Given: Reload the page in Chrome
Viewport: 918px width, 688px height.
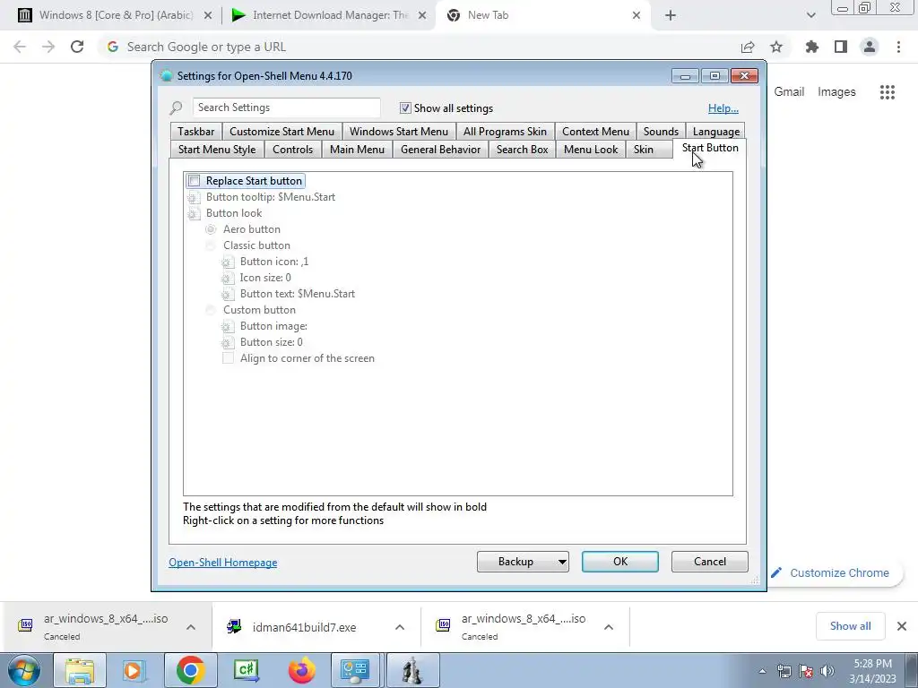Looking at the screenshot, I should tap(77, 47).
